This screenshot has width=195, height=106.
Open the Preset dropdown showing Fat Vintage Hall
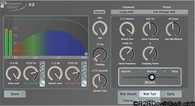(167, 12)
